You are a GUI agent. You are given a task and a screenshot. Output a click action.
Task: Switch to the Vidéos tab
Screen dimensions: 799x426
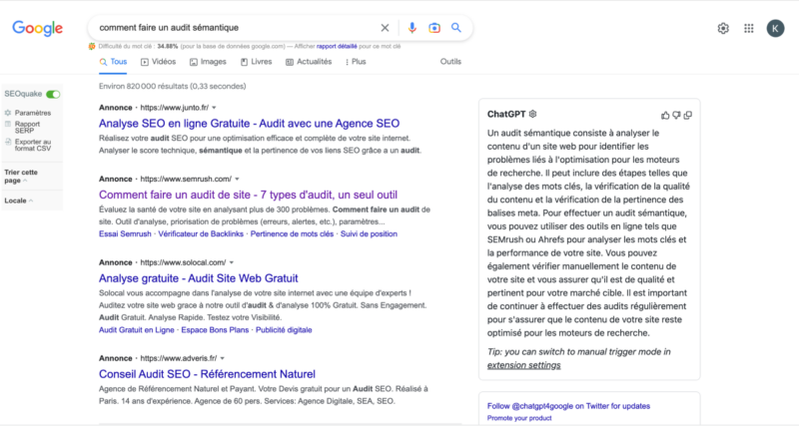[158, 62]
